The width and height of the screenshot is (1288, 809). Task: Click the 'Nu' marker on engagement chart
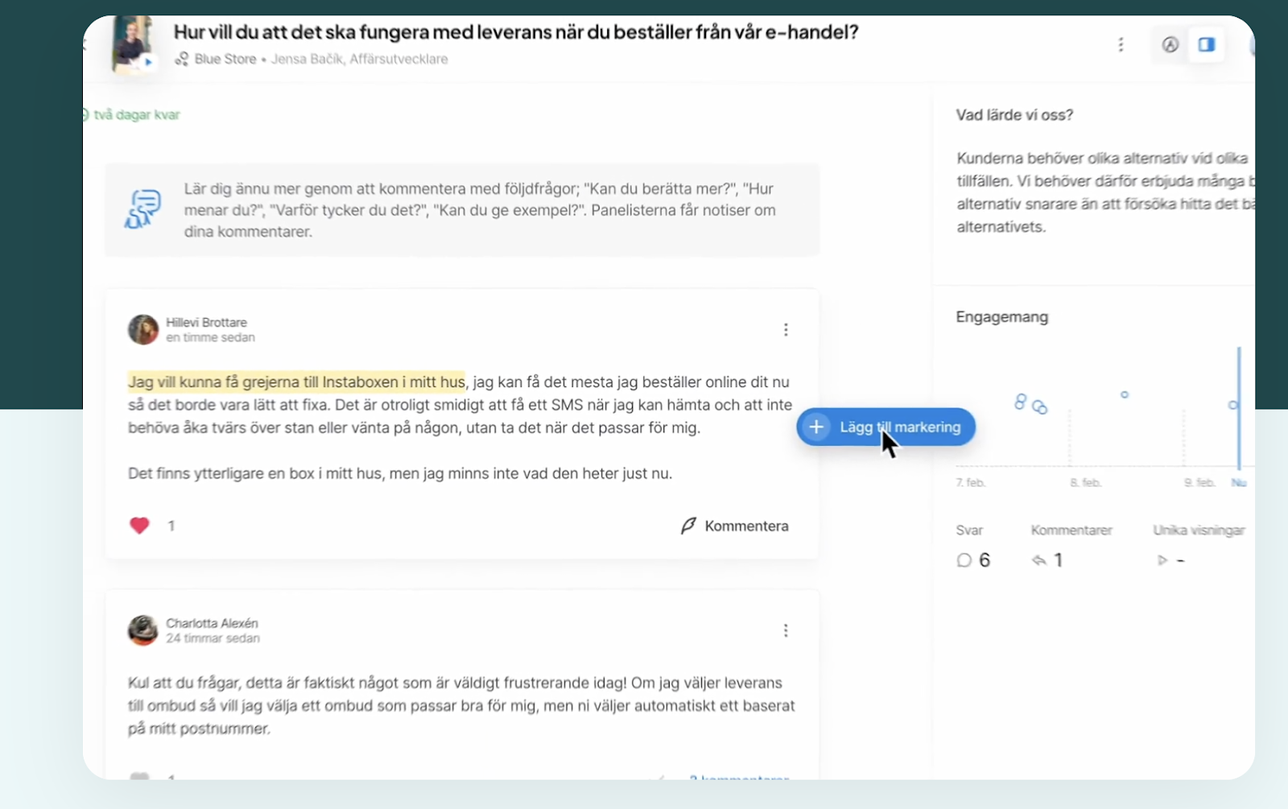(x=1238, y=482)
